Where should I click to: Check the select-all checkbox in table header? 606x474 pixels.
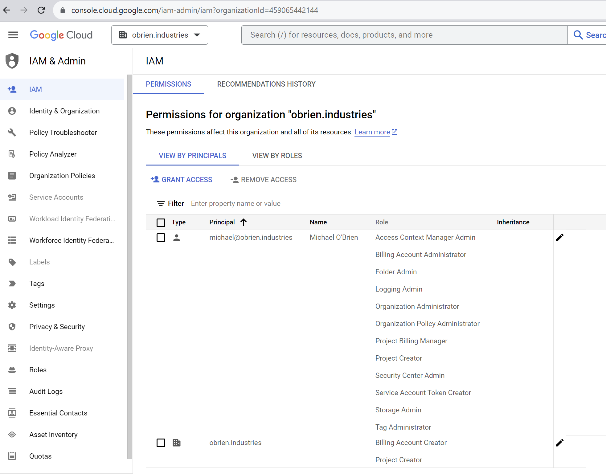click(161, 222)
